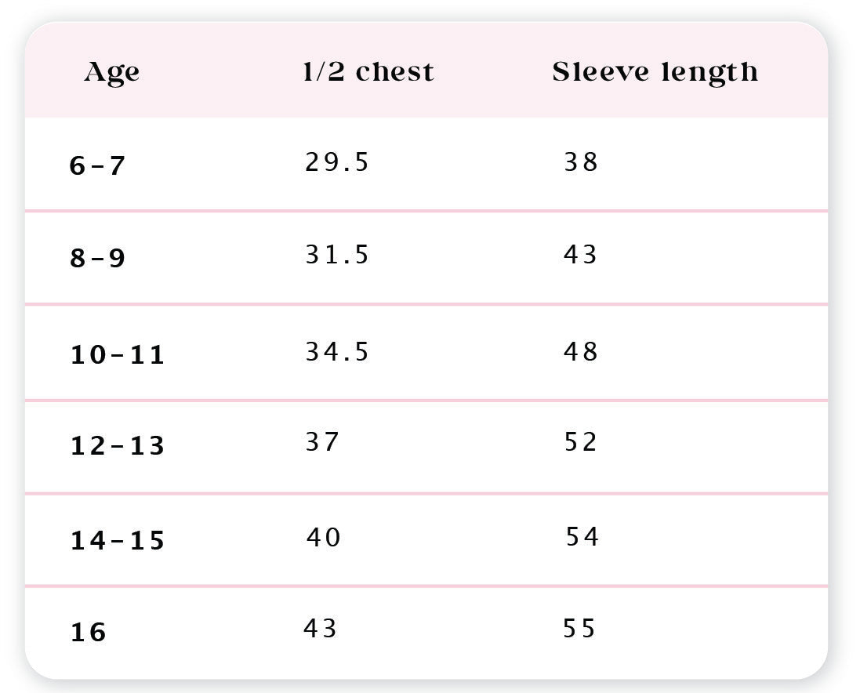The height and width of the screenshot is (693, 860).
Task: Click the Age column header
Action: 112,72
